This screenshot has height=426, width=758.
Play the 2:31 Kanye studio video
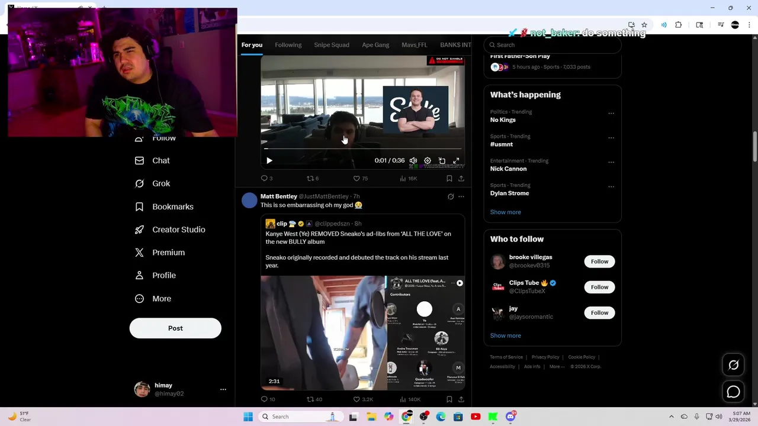(324, 333)
